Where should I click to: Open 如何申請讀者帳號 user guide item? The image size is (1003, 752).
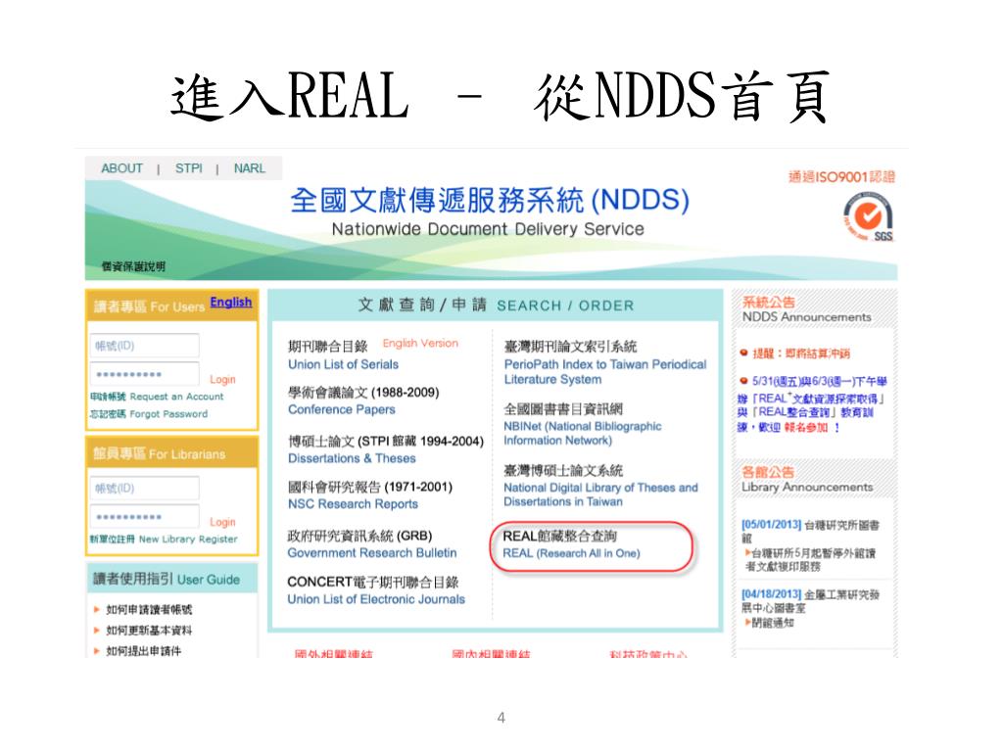point(149,609)
